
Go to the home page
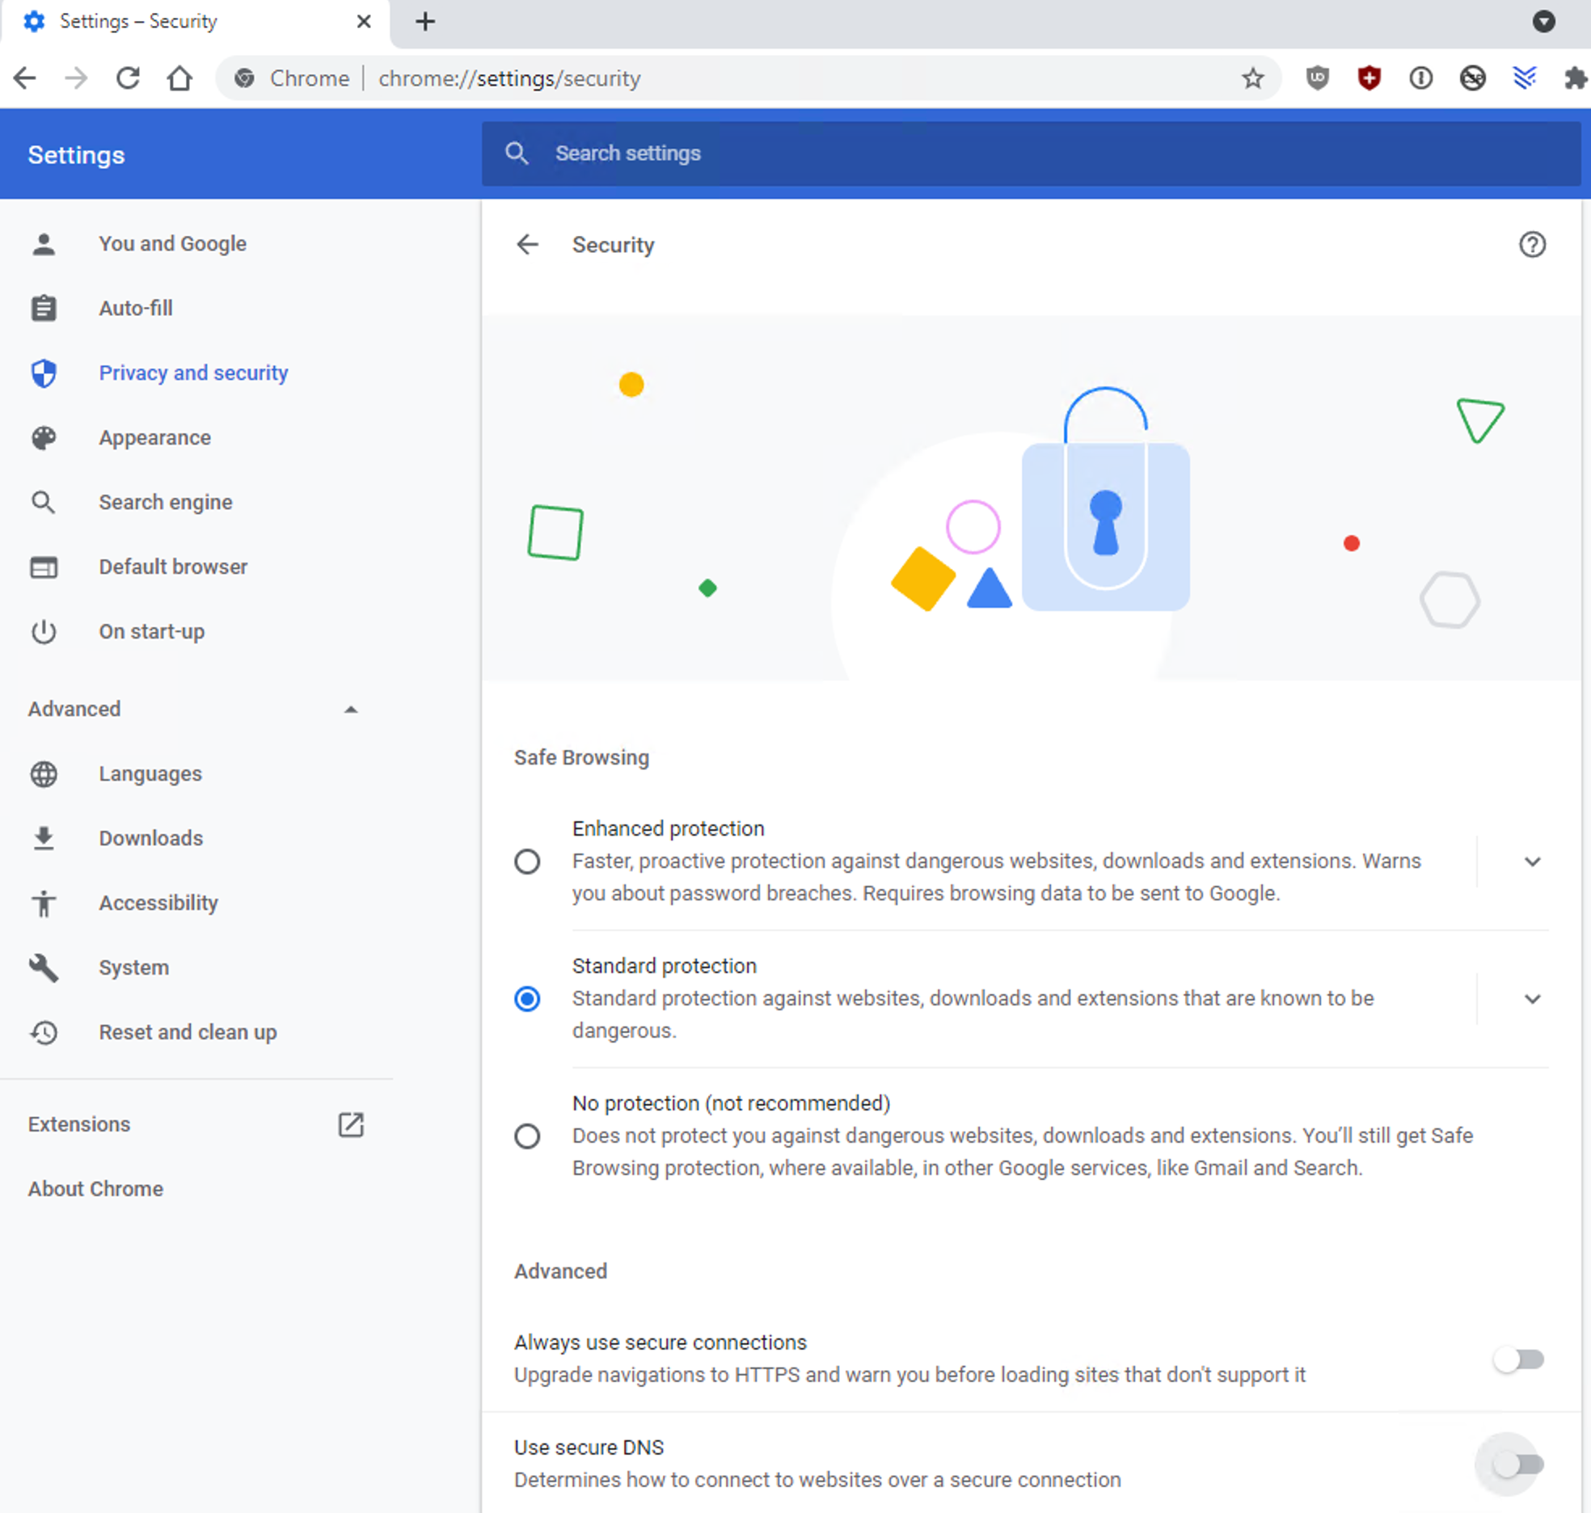click(x=179, y=78)
